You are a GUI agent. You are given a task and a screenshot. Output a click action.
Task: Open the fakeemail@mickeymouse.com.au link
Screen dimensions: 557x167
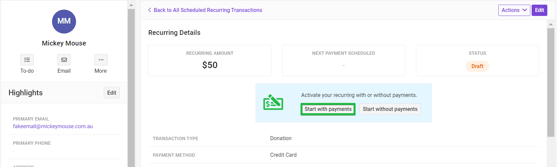tap(53, 126)
